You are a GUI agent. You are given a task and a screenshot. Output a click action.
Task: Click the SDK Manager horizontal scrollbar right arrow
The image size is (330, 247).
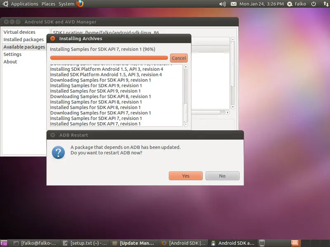point(227,112)
